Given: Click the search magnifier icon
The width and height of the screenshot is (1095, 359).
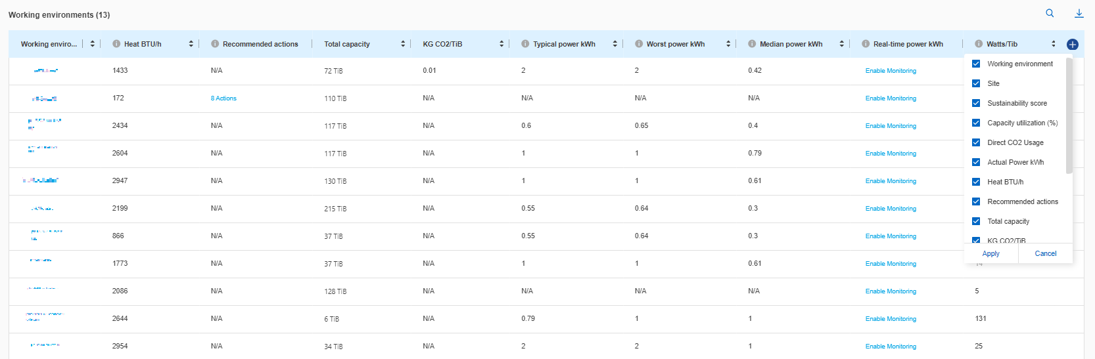Looking at the screenshot, I should click(x=1050, y=13).
